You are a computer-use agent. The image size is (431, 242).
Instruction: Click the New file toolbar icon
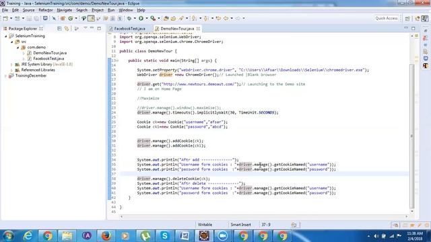(x=5, y=18)
